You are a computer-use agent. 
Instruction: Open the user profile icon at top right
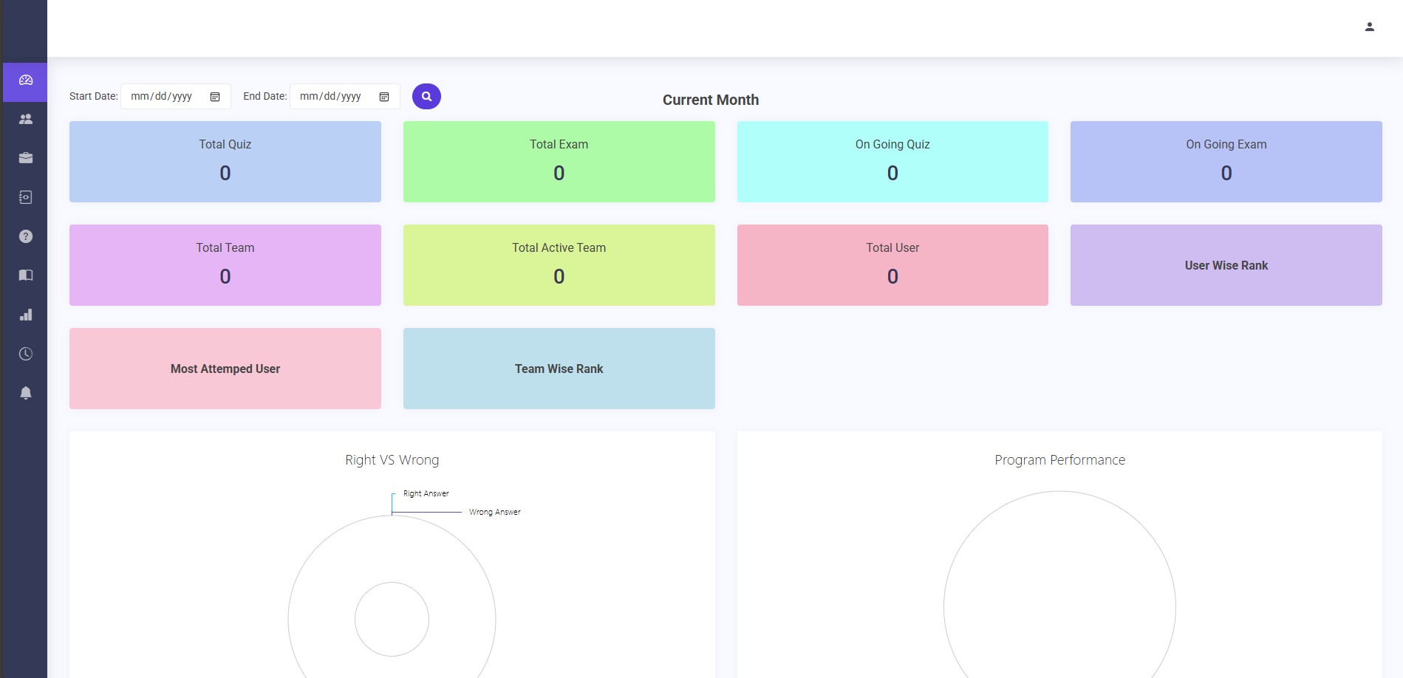pos(1369,27)
